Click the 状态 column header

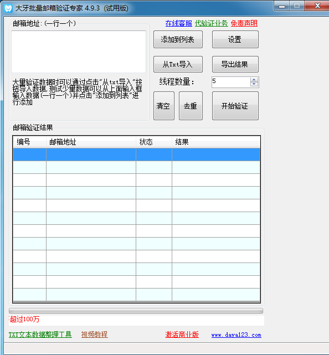[154, 142]
